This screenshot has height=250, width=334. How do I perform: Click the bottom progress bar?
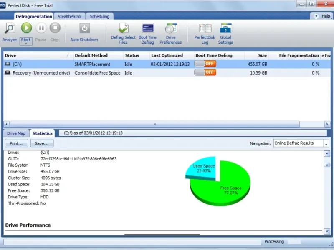132,242
